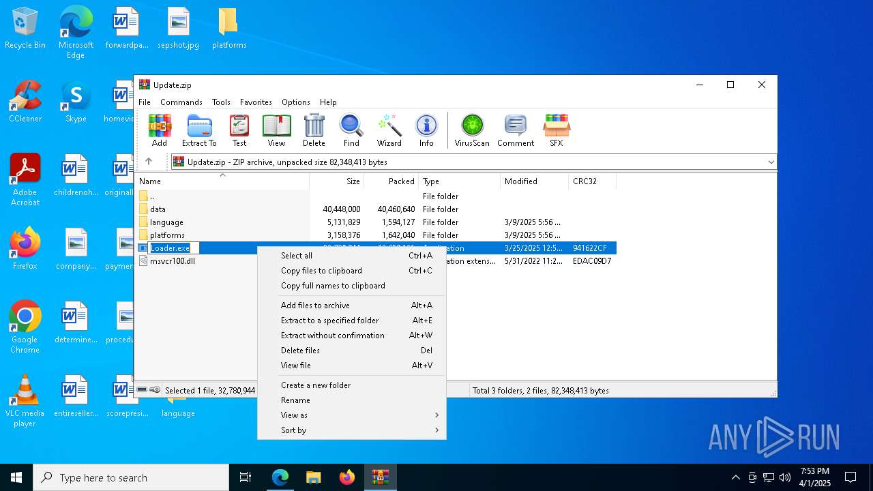Click the taskbar search box

point(131,477)
